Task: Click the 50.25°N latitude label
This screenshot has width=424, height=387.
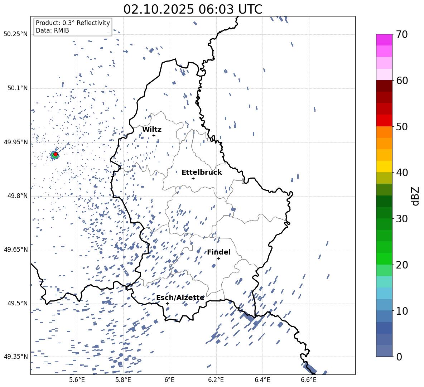Action: tap(16, 34)
